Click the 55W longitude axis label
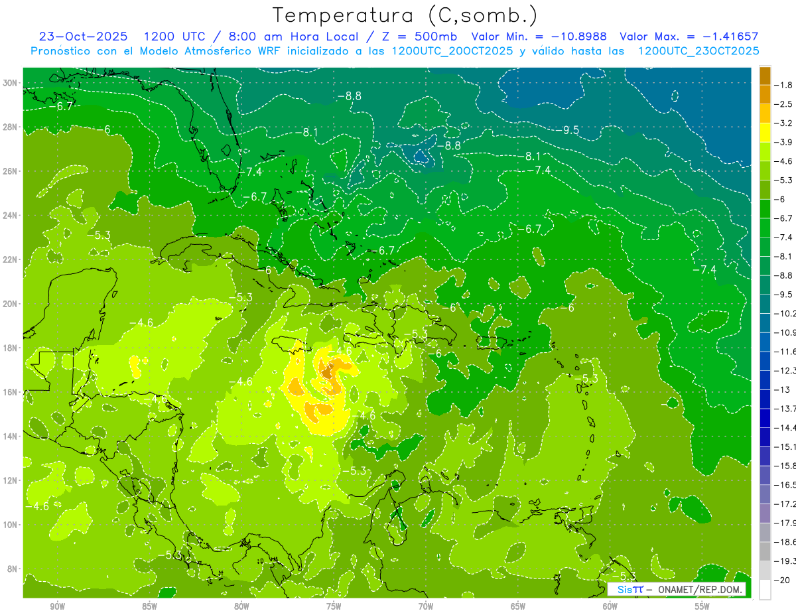796x615 pixels. point(702,606)
